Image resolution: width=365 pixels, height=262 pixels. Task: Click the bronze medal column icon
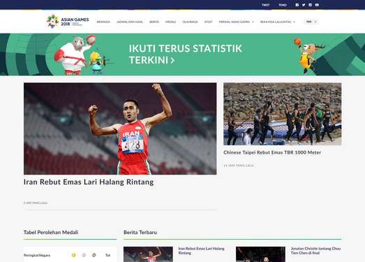coord(94,255)
